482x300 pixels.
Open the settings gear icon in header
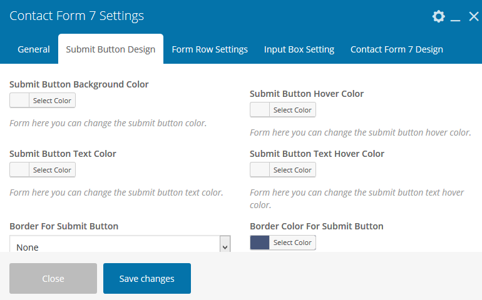[x=438, y=17]
